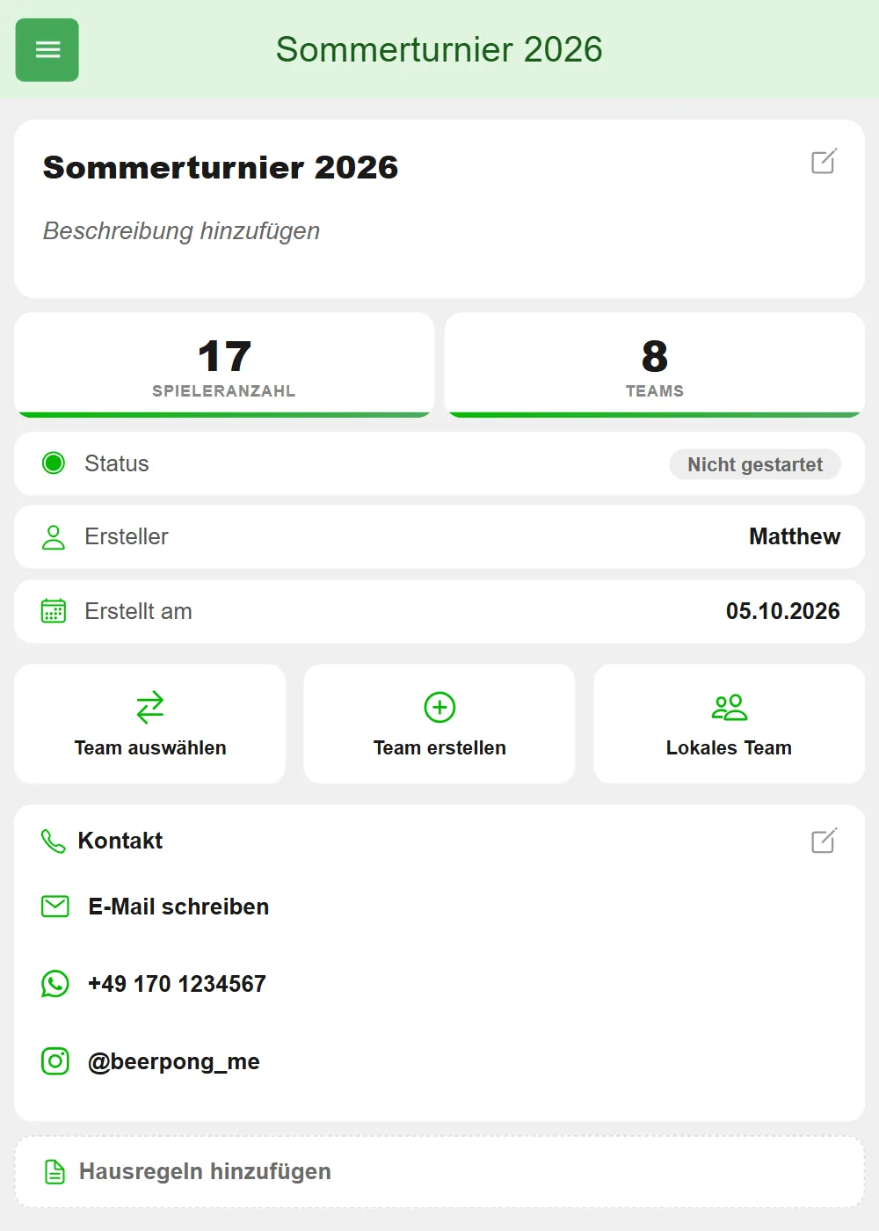Image resolution: width=879 pixels, height=1231 pixels.
Task: Open the Teams 8 card
Action: [655, 365]
